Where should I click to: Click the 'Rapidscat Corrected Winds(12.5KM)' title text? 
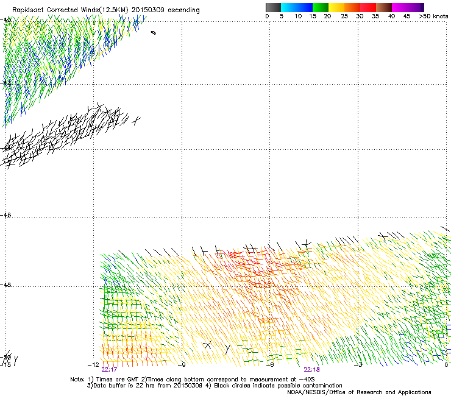click(70, 10)
